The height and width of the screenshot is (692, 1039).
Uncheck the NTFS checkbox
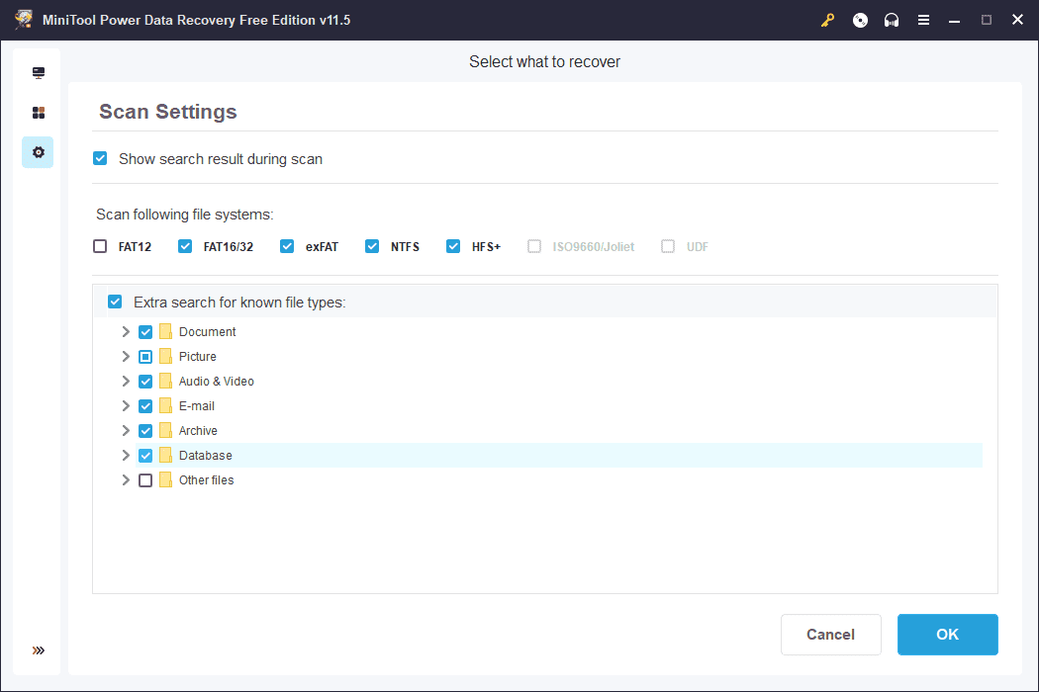tap(372, 246)
